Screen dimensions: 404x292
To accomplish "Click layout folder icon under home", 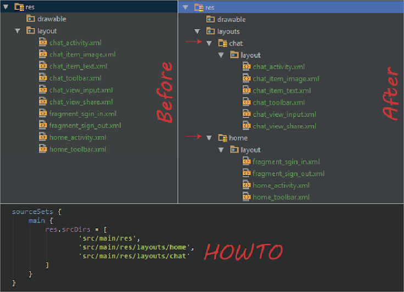I will (x=234, y=149).
